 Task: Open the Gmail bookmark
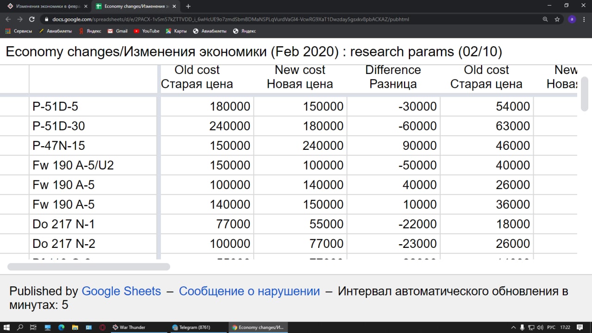(x=117, y=31)
